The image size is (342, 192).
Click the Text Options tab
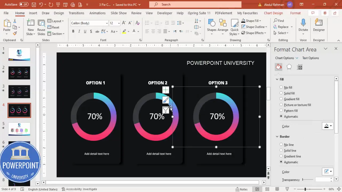click(310, 58)
